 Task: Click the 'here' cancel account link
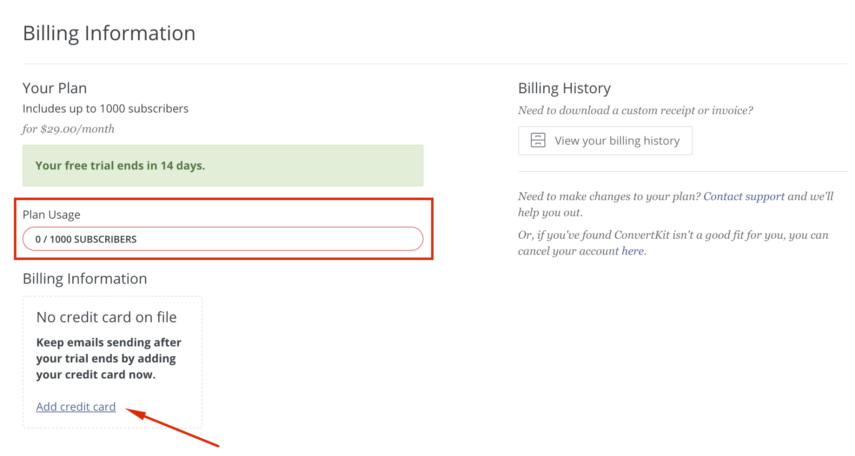[x=633, y=251]
